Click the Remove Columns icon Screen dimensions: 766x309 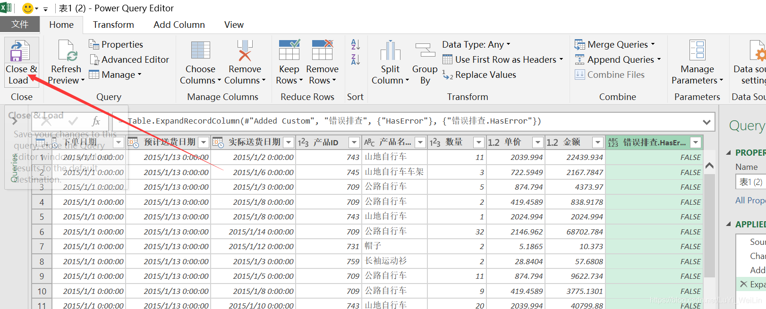[x=245, y=51]
